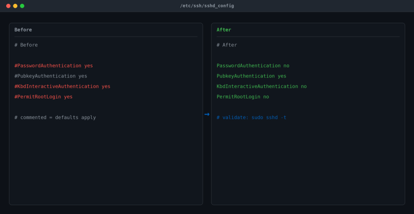This screenshot has height=214, width=414.
Task: Click '# validate: sudo sshd -t' comment
Action: [x=251, y=118]
